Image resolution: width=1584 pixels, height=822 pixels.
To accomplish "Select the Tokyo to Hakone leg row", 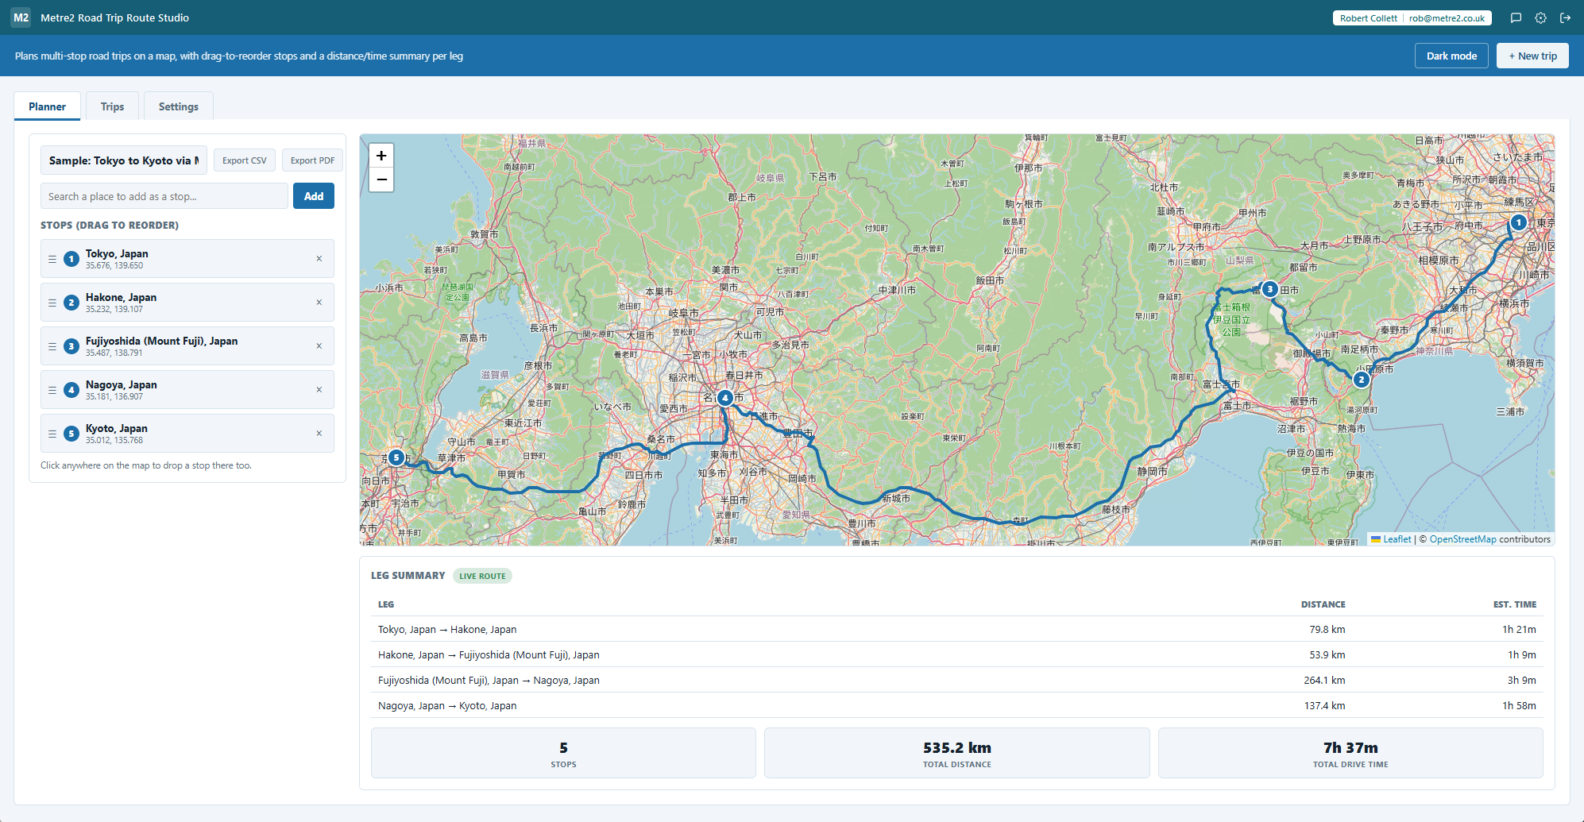I will pos(957,629).
